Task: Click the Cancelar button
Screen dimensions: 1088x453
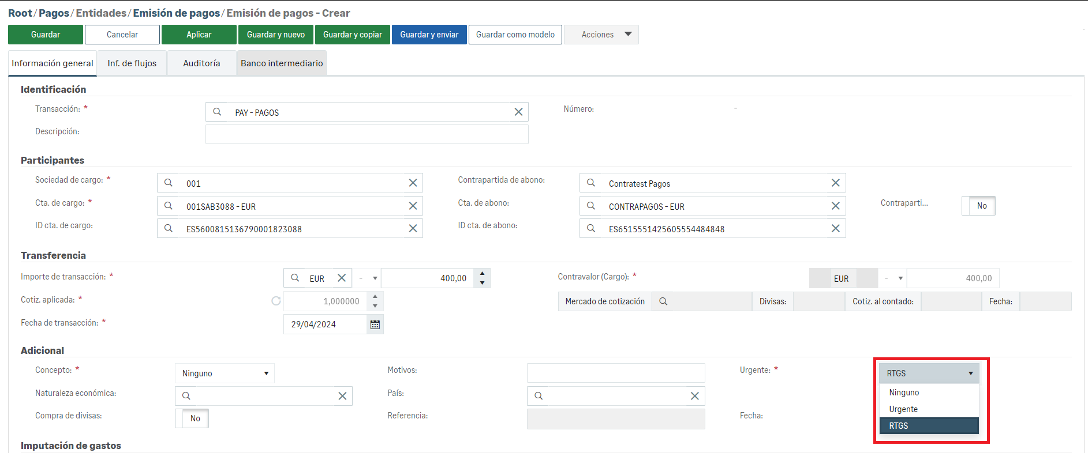Action: [x=122, y=35]
